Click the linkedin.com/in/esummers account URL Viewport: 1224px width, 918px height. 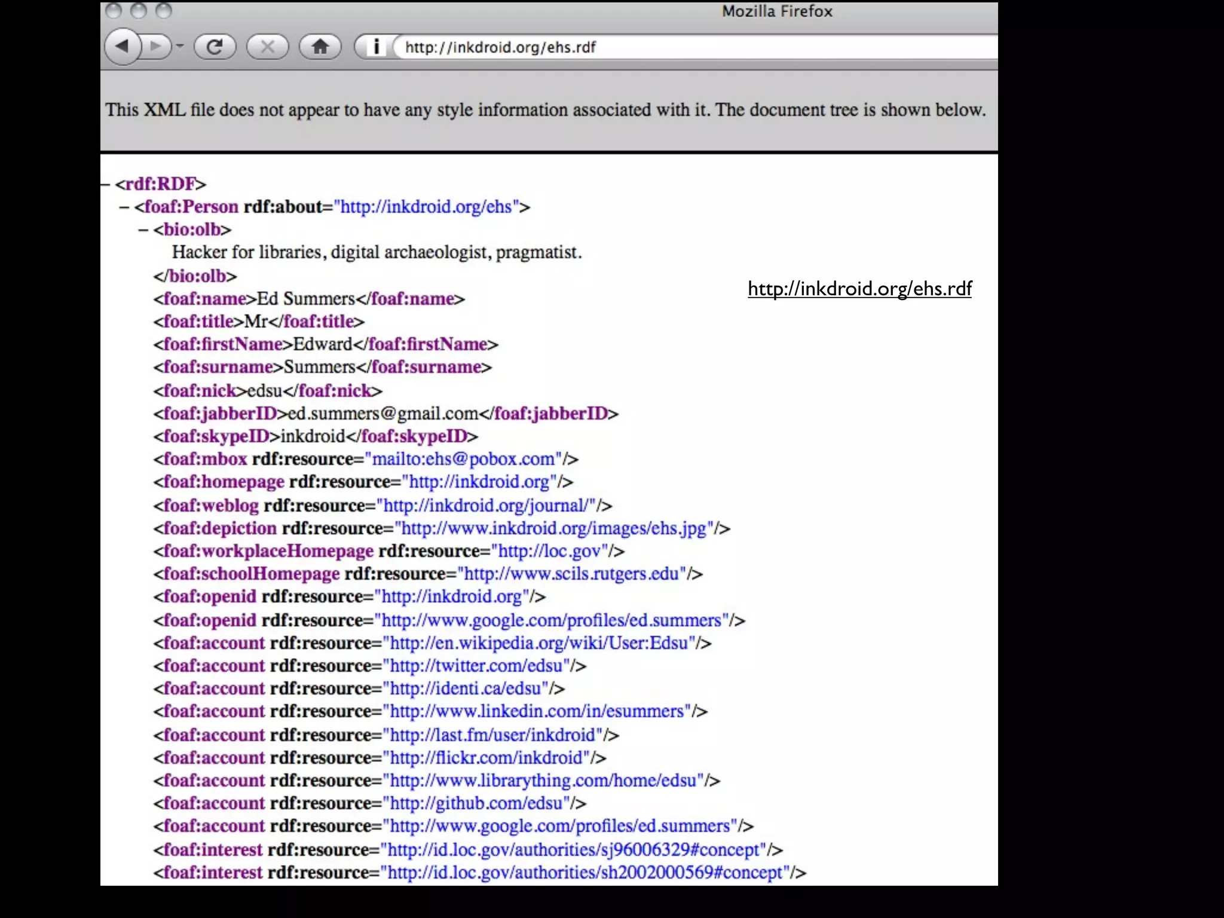pos(537,711)
